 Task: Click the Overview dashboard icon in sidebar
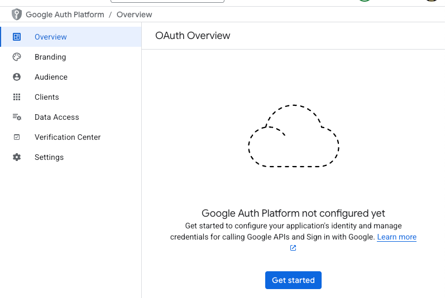(17, 37)
